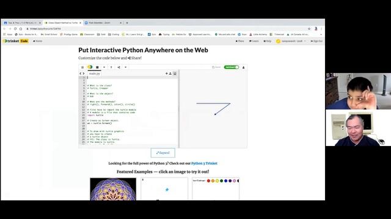Click the import turtle code line
This screenshot has height=219, width=391.
pos(95,115)
